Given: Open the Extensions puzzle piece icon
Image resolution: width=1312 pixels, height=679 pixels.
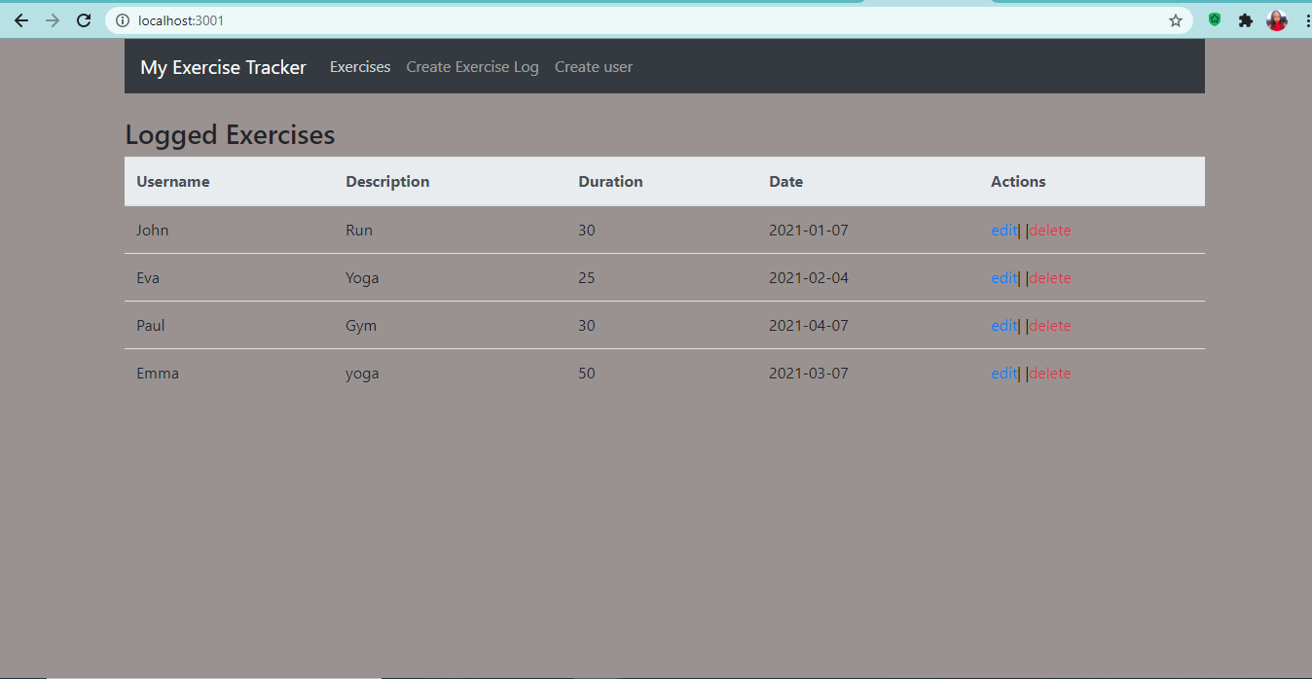Looking at the screenshot, I should point(1246,20).
